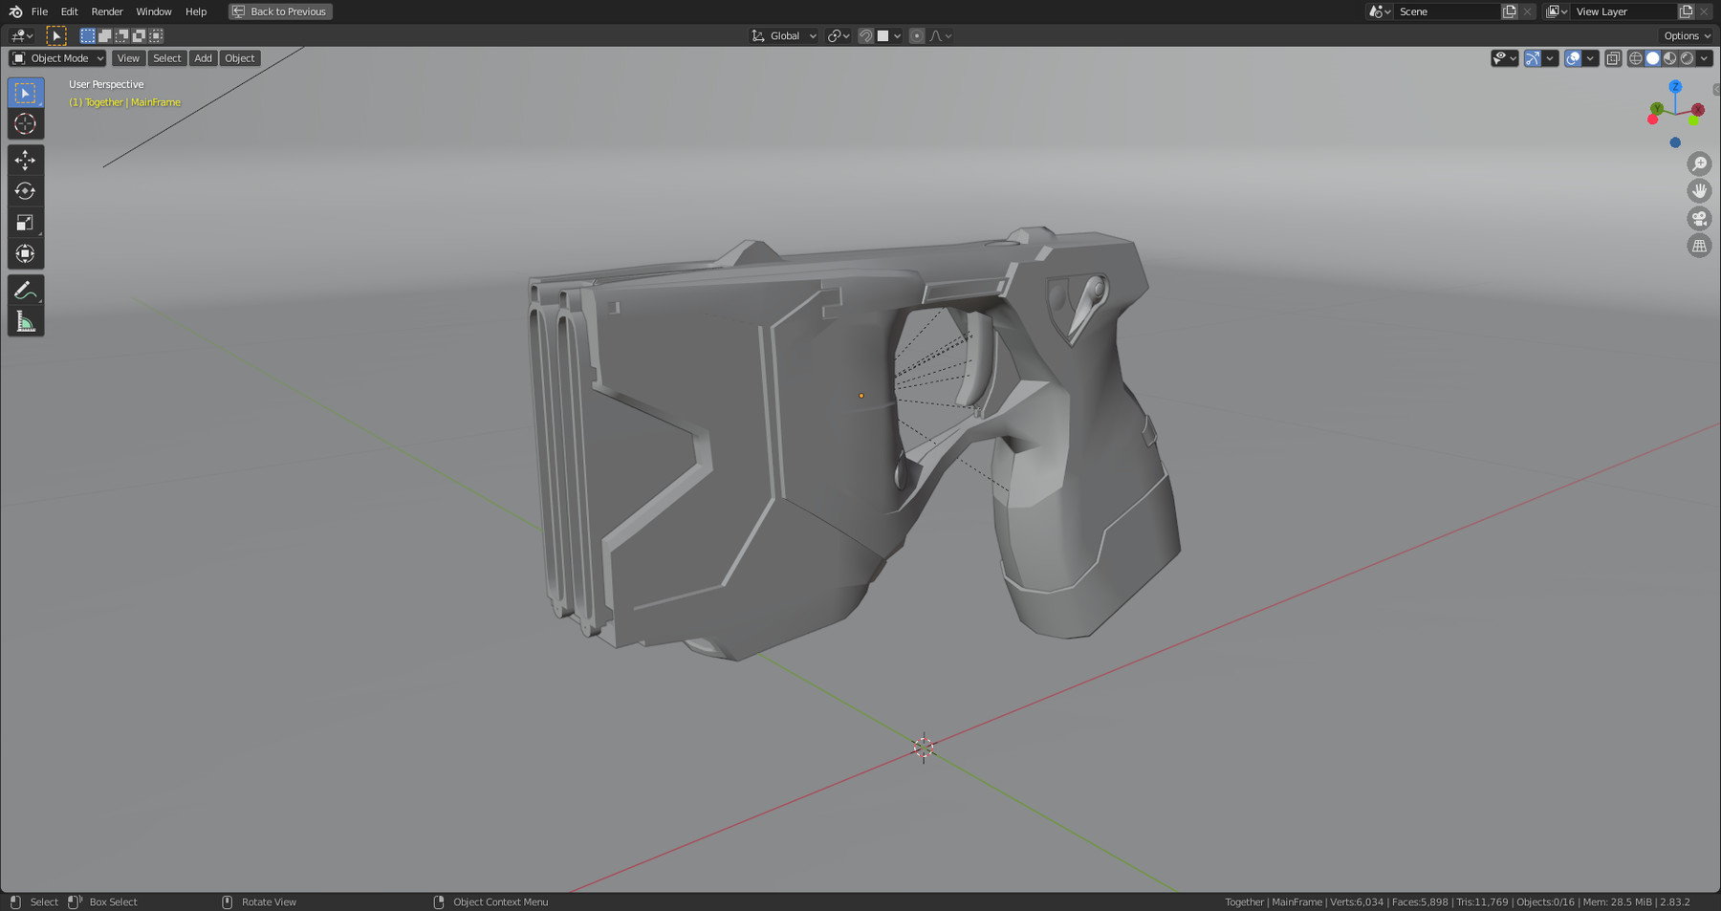Click the Z axis on navigation gizmo

pos(1675,87)
